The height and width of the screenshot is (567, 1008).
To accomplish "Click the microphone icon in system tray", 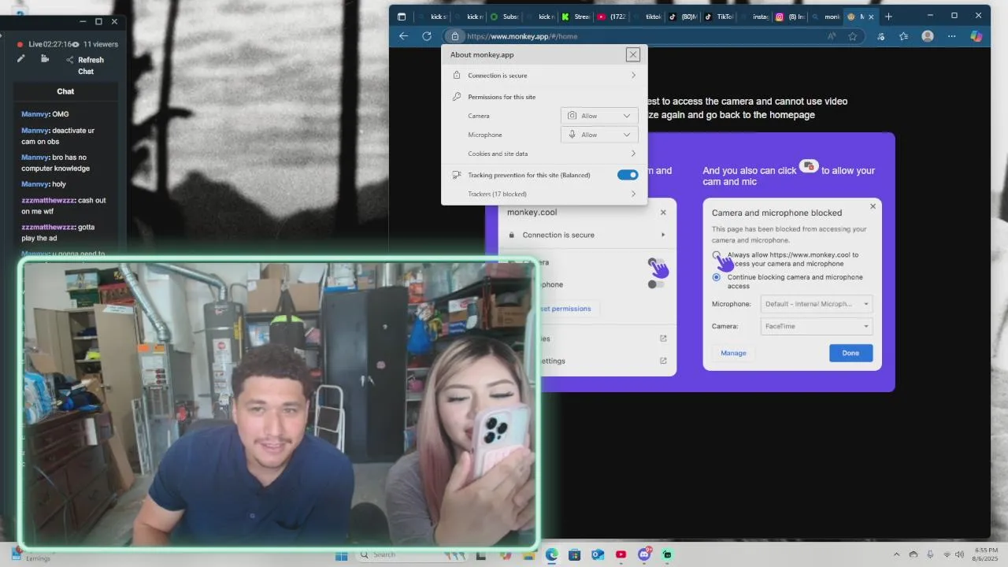I will [x=930, y=554].
